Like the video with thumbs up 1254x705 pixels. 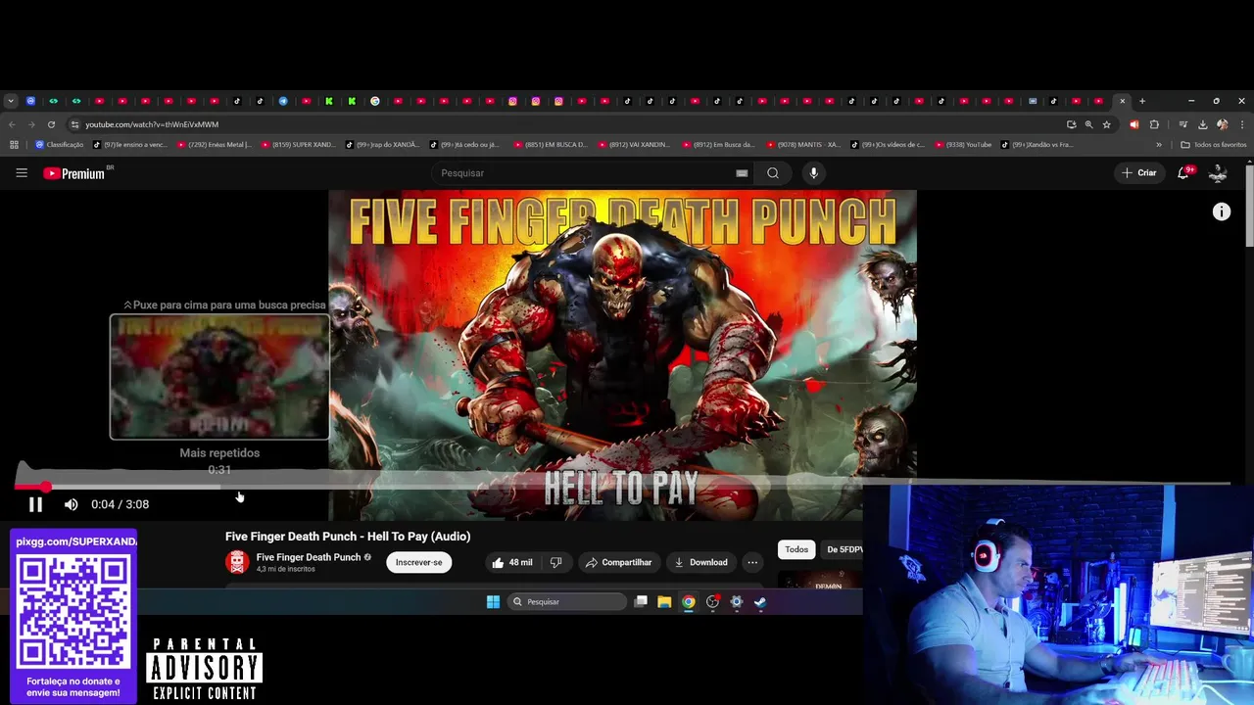tap(512, 562)
